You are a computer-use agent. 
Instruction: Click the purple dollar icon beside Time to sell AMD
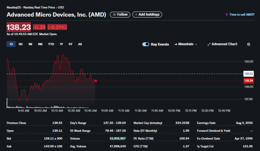click(227, 15)
